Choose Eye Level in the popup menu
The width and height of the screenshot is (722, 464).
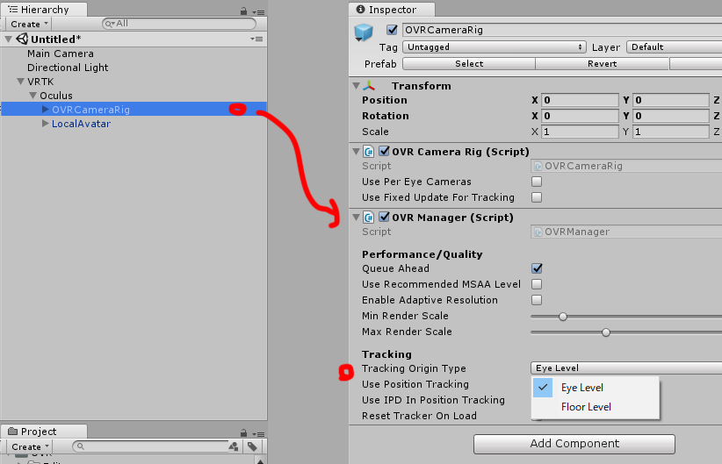pyautogui.click(x=596, y=388)
